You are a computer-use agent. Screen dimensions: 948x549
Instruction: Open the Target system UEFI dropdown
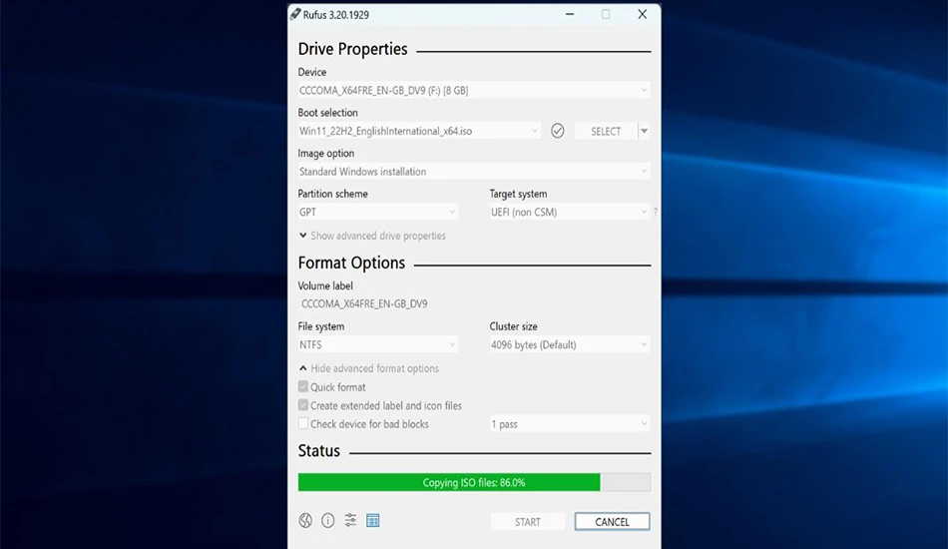(570, 213)
